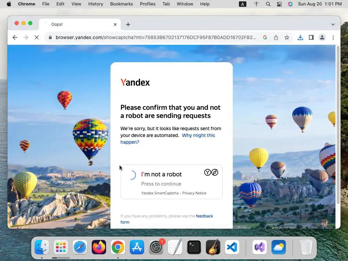Image resolution: width=348 pixels, height=261 pixels.
Task: Open the Chrome downloads icon
Action: pyautogui.click(x=300, y=37)
